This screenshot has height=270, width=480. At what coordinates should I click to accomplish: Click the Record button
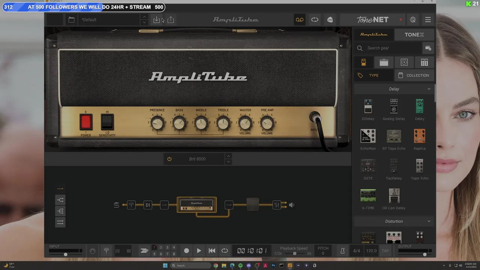[x=186, y=251]
